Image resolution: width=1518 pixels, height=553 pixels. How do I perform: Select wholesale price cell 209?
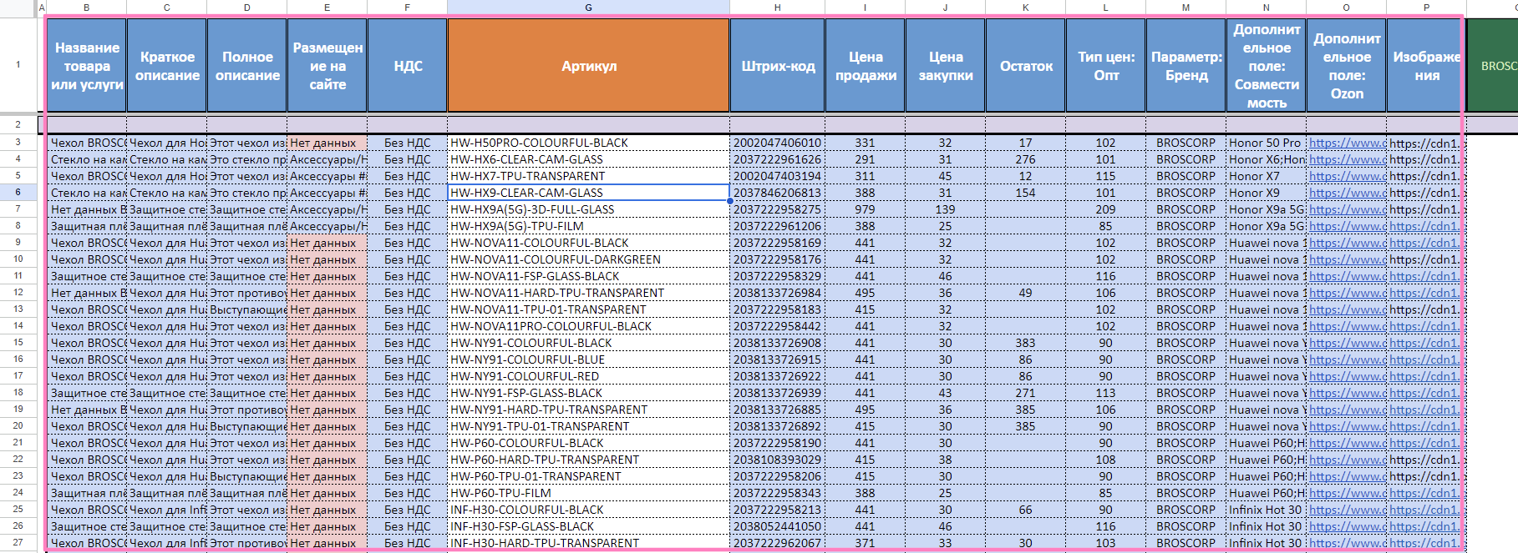coord(1105,209)
